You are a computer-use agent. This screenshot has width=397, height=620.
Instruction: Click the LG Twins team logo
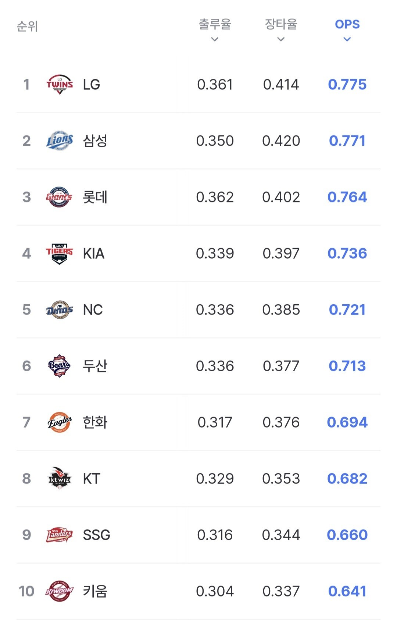point(60,85)
